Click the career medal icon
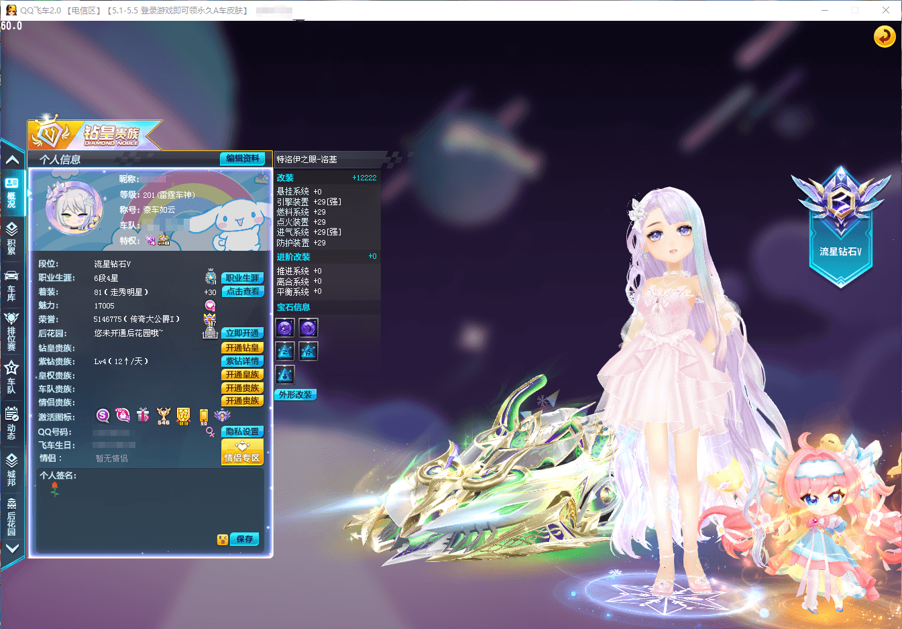Screen dimensions: 902x629 (x=211, y=277)
